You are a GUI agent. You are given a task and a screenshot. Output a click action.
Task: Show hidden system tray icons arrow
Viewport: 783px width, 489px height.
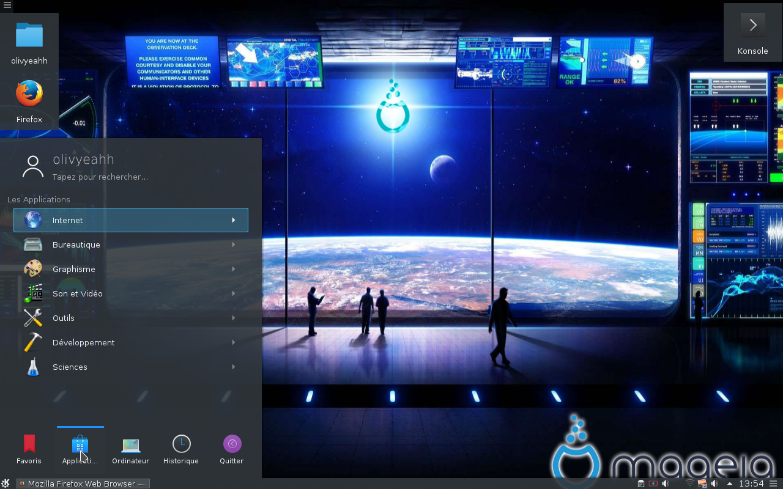pos(729,483)
